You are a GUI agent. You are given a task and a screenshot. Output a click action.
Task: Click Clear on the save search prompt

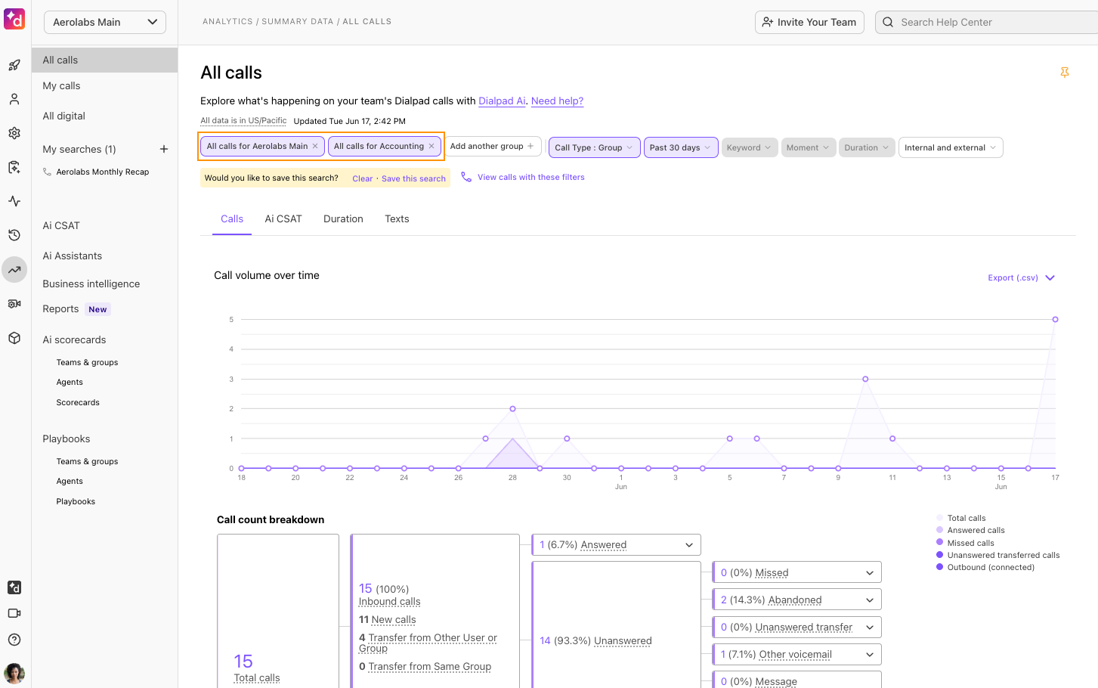tap(363, 179)
